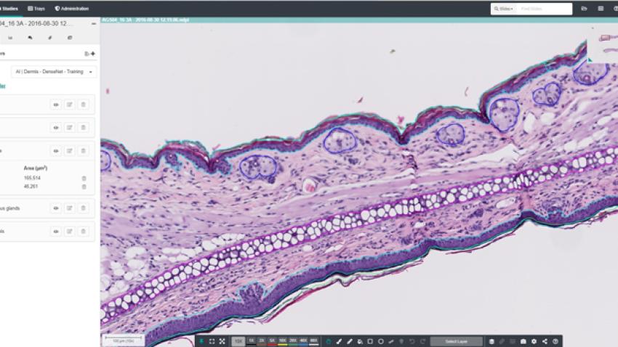Set magnification to 10X
Screen dimensions: 618x347
point(283,340)
